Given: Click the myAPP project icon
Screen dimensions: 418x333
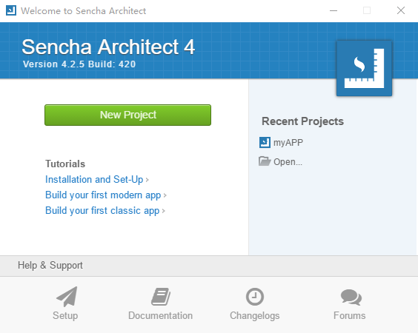Looking at the screenshot, I should (x=265, y=142).
